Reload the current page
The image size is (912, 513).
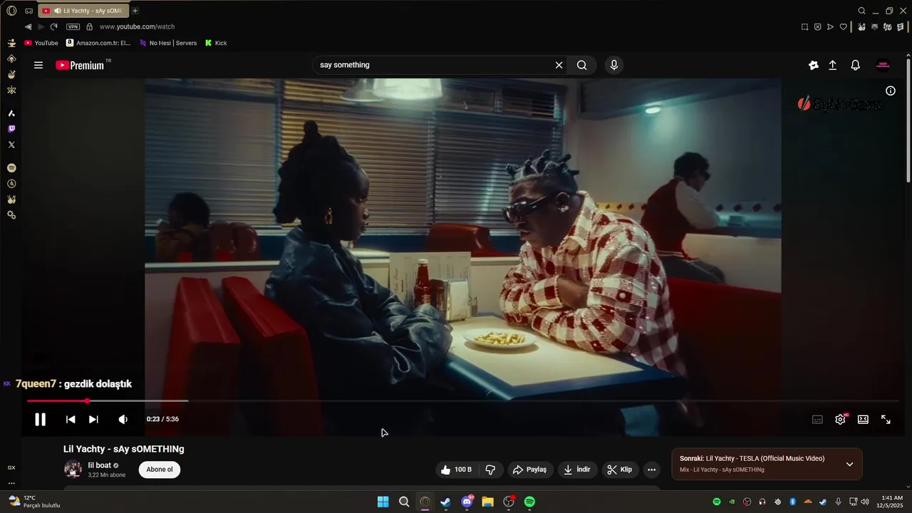(53, 26)
